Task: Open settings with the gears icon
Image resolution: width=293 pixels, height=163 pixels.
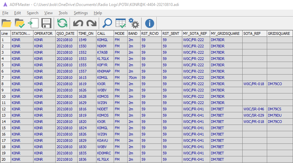Action: click(134, 23)
